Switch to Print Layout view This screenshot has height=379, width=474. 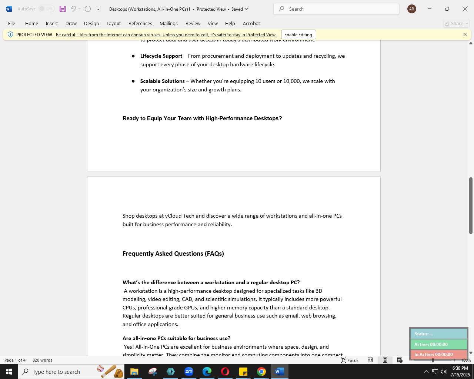tap(385, 360)
